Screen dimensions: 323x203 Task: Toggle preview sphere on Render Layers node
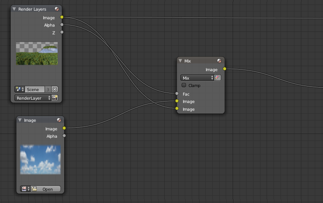point(57,9)
